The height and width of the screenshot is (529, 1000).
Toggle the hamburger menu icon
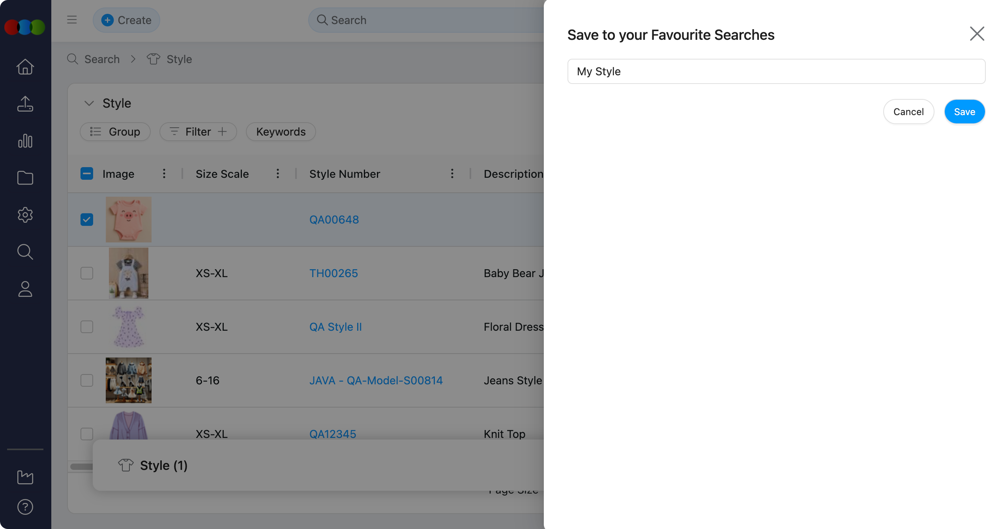pyautogui.click(x=72, y=20)
